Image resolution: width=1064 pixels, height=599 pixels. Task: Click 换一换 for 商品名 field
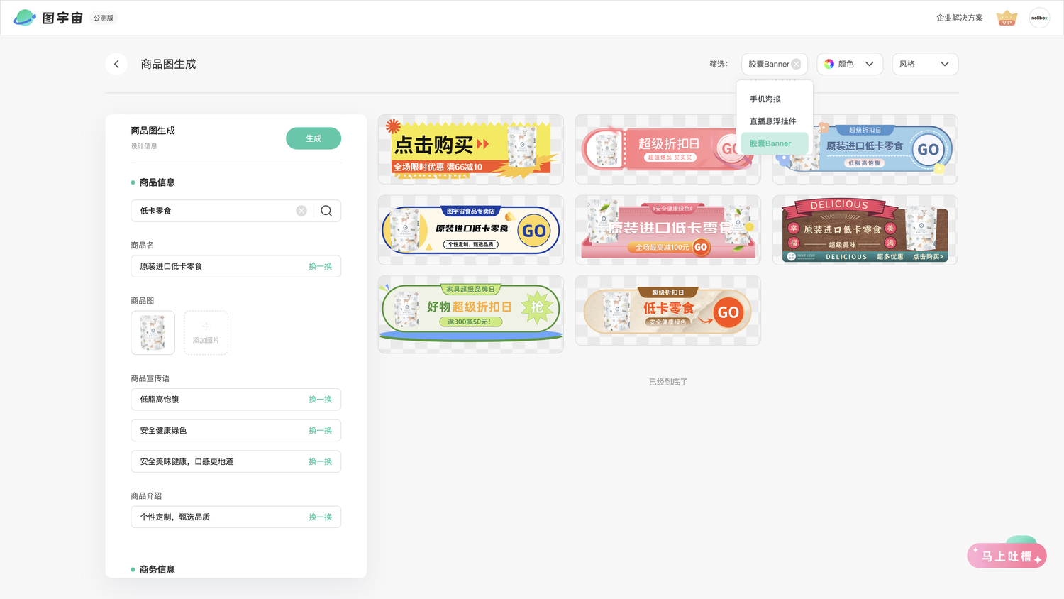pyautogui.click(x=320, y=266)
